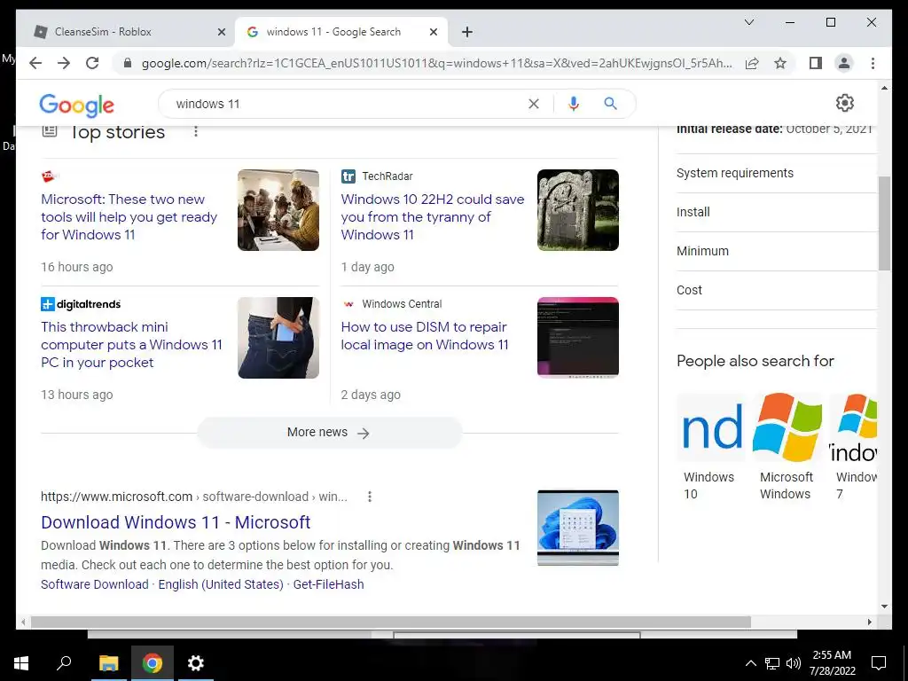Open the two new tools Microsoft story
This screenshot has width=908, height=681.
tap(129, 217)
